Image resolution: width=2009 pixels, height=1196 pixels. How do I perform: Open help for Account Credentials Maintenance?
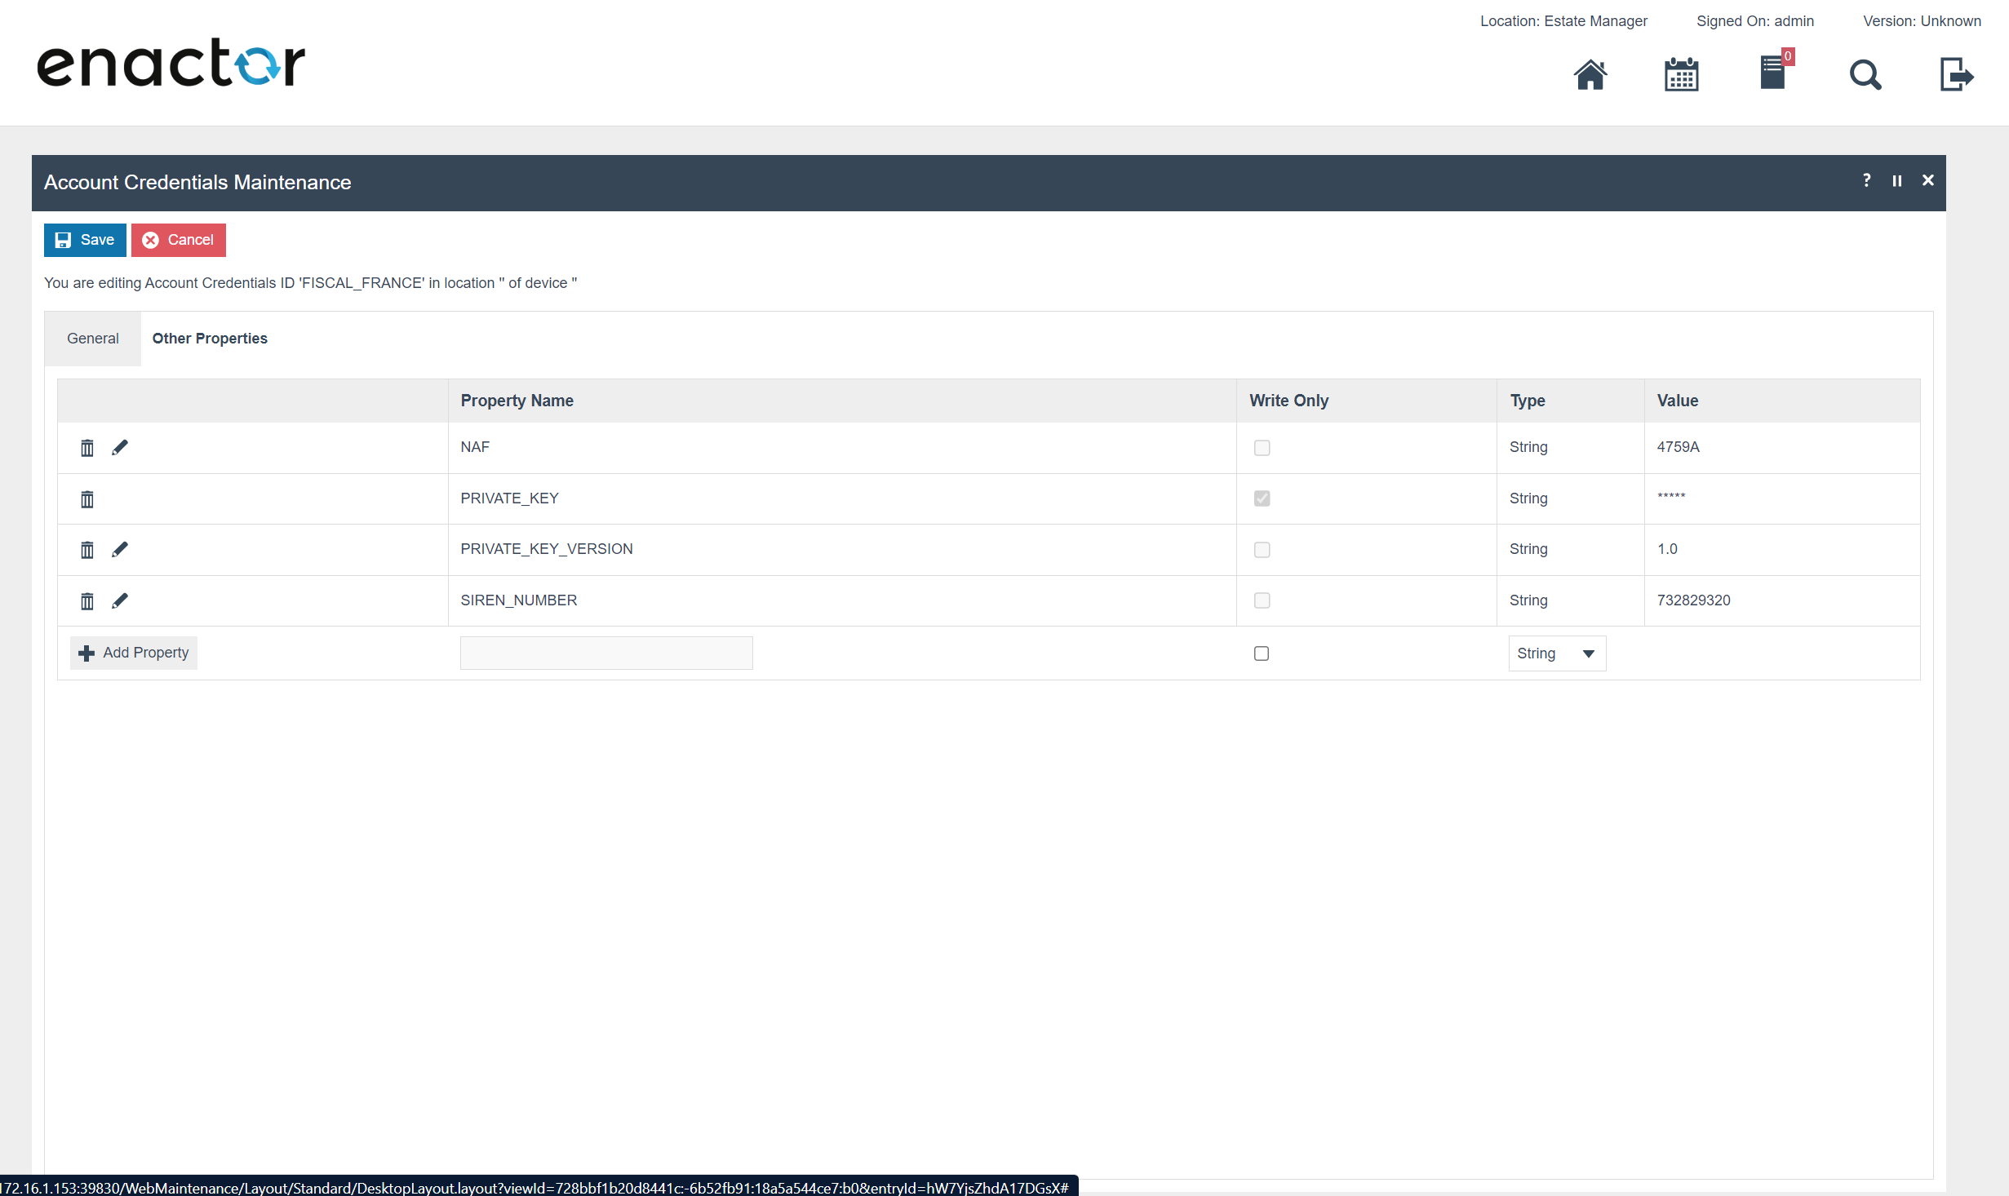[x=1866, y=180]
